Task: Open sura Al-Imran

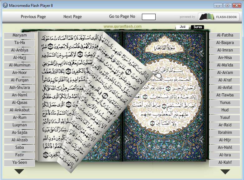Action: pos(225,51)
